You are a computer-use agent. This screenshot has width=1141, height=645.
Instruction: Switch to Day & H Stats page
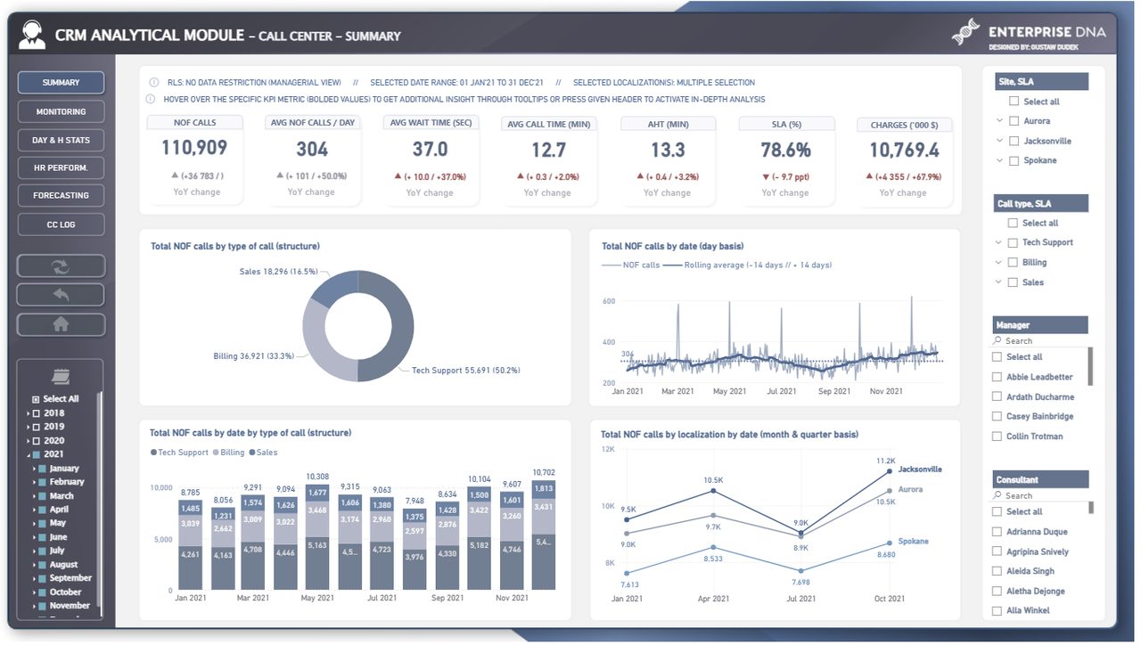tap(61, 140)
